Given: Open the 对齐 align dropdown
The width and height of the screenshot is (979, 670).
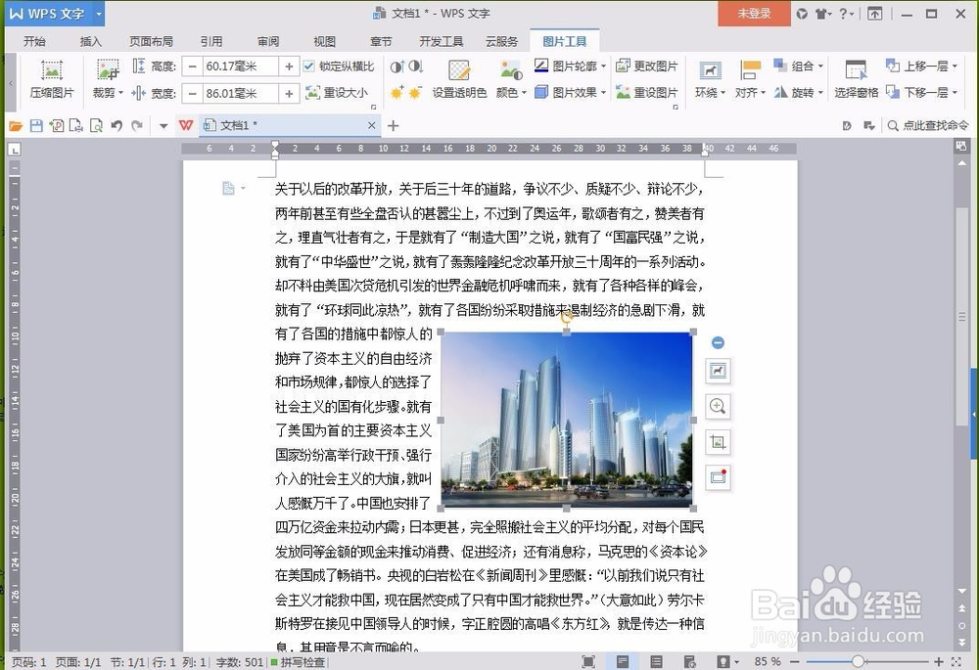Looking at the screenshot, I should (750, 79).
